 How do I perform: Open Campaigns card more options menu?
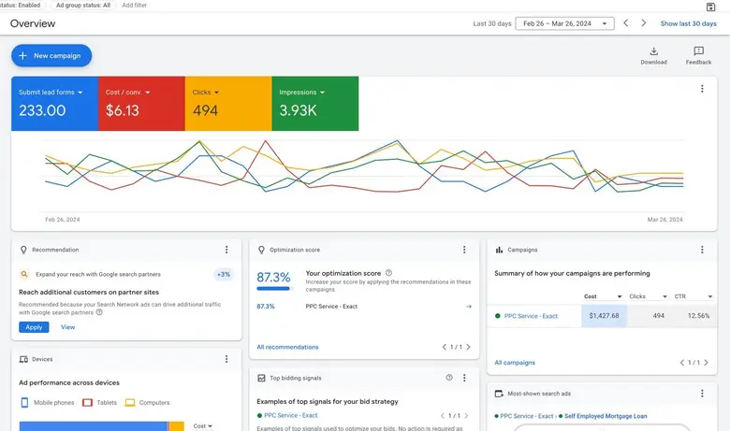tap(702, 250)
